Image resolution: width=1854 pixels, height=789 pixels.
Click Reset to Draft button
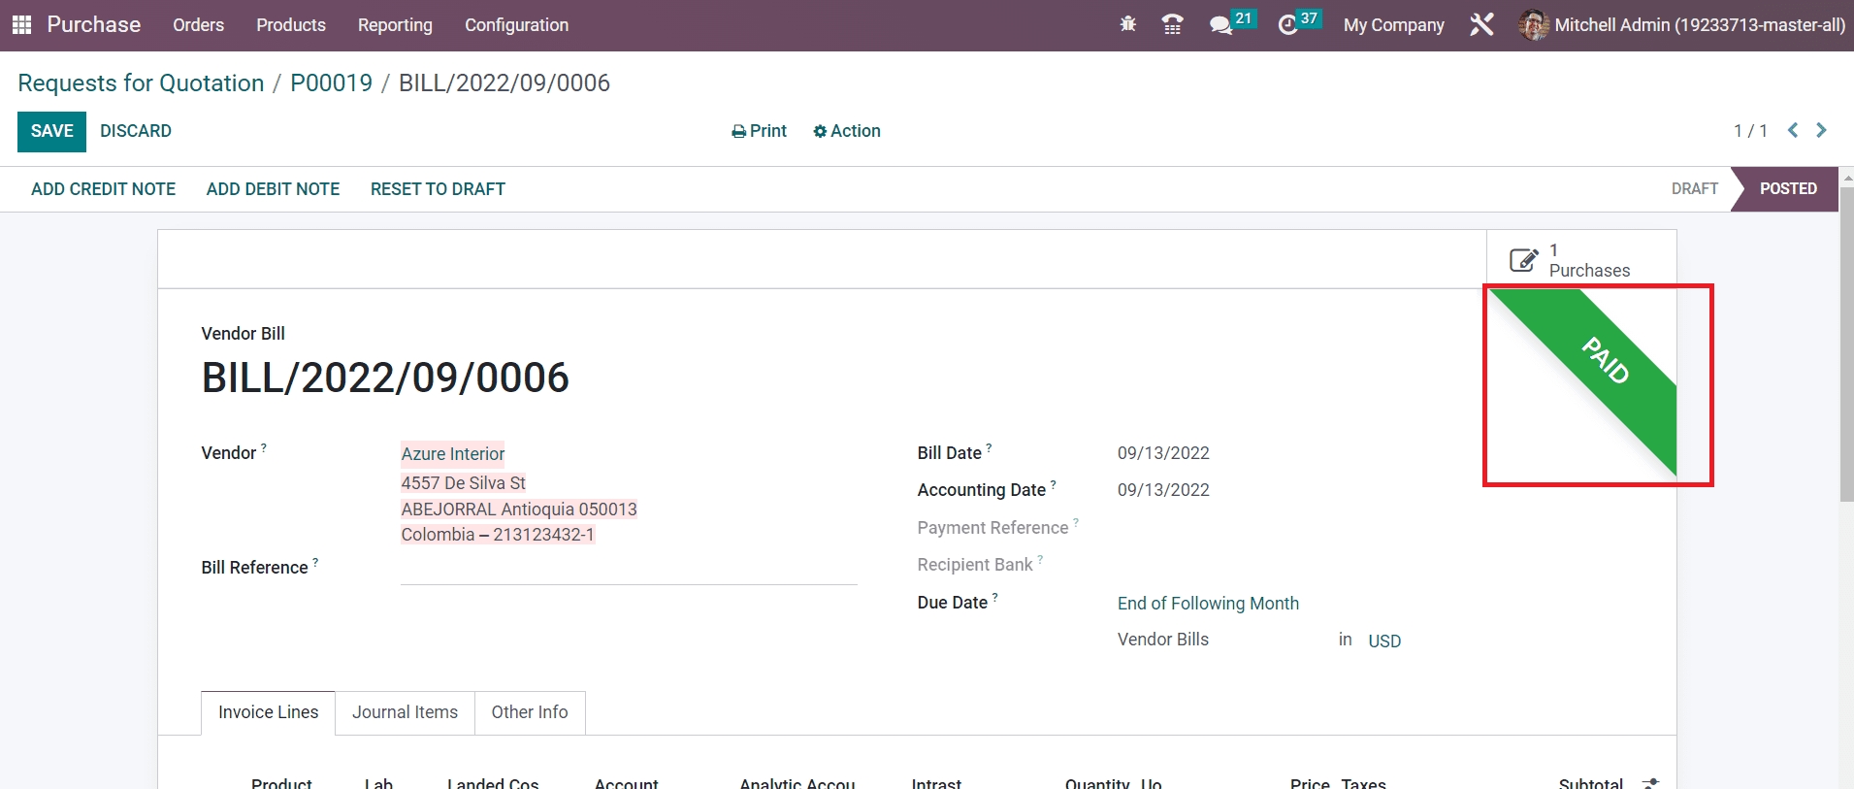click(x=438, y=189)
